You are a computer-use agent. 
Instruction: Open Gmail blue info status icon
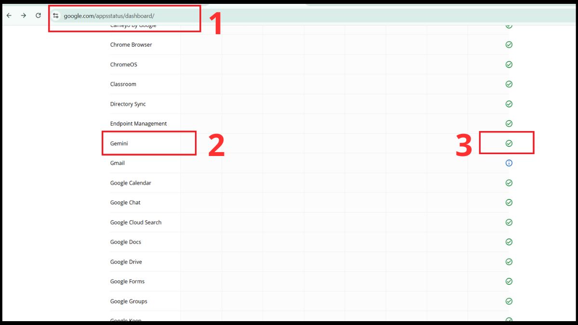509,163
